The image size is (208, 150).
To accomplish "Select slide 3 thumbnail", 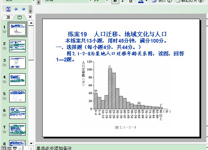I will [17, 63].
